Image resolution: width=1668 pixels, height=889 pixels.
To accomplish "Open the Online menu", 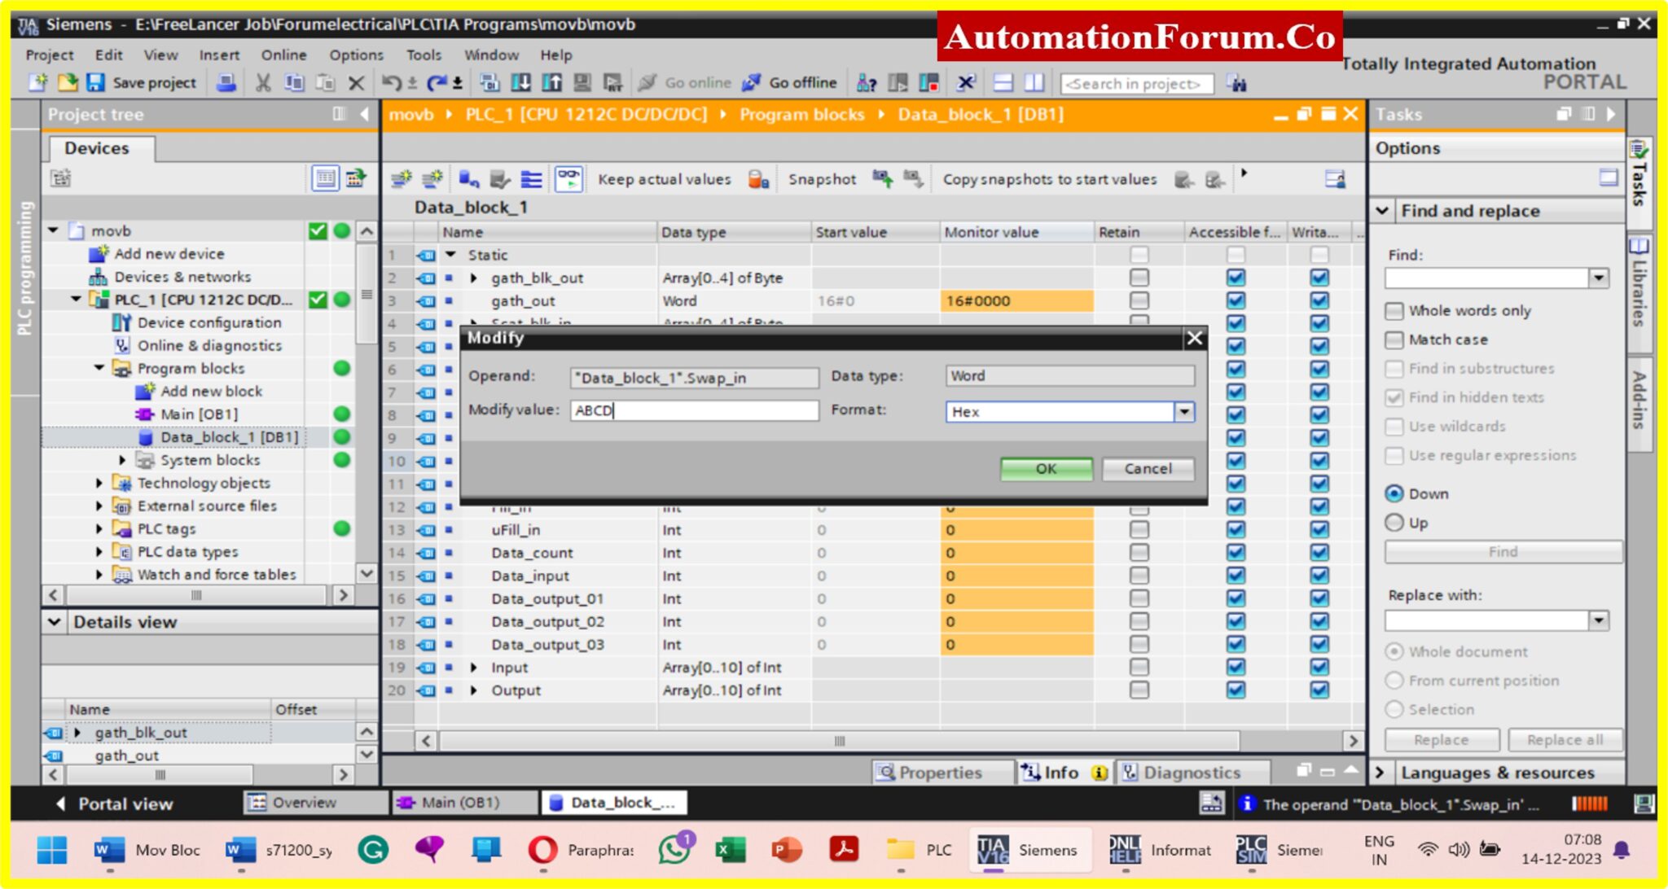I will tap(283, 55).
